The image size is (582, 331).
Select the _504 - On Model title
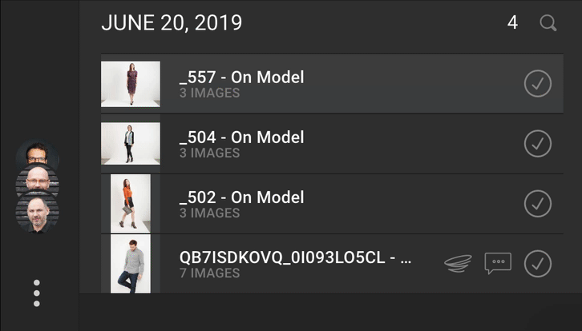[x=241, y=138]
